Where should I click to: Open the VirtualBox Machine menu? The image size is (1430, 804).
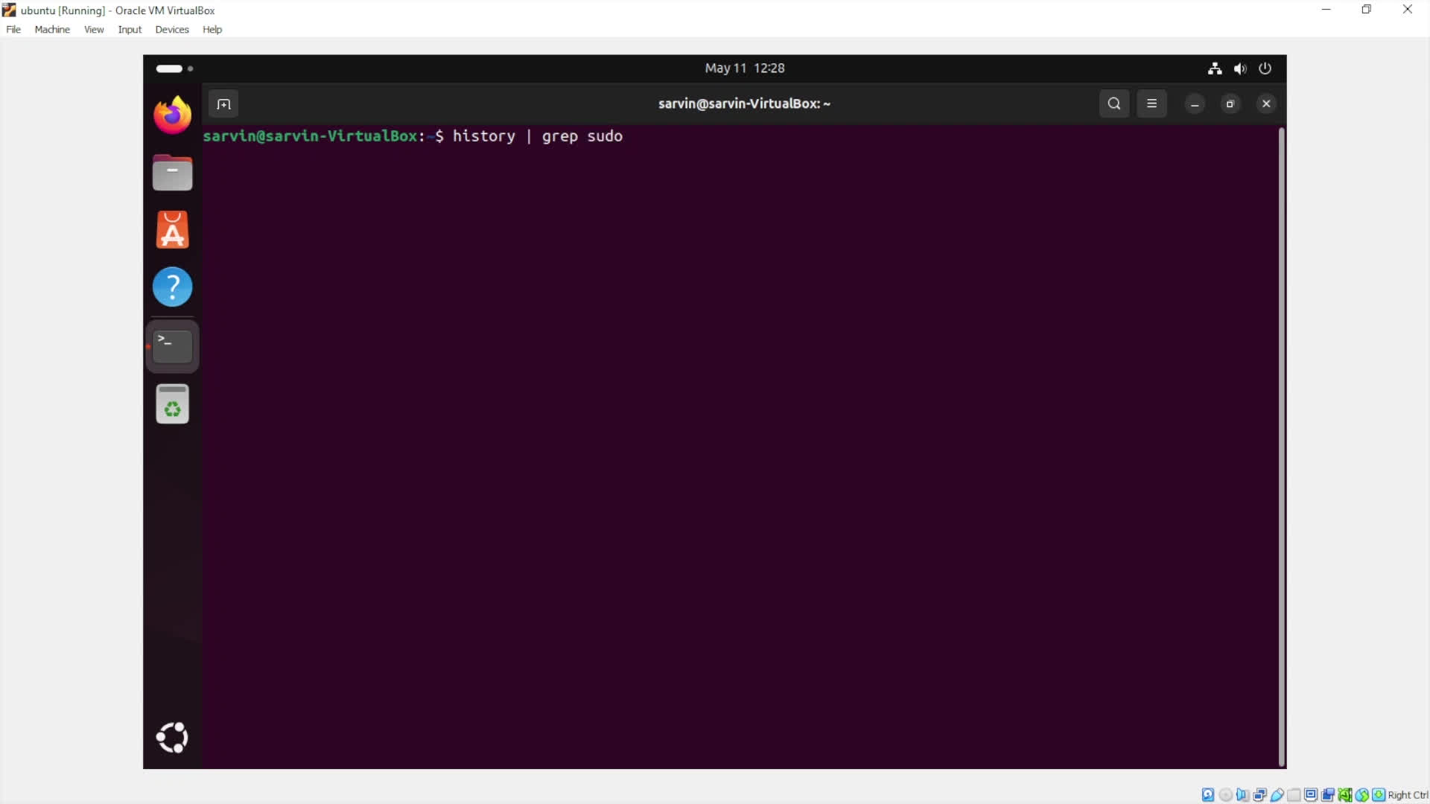pyautogui.click(x=52, y=30)
